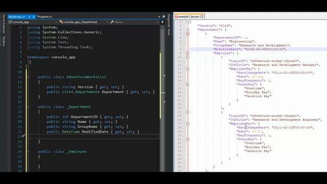Click the 'Research and Development Engineer' JobTitle line
The height and width of the screenshot is (184, 327).
tap(275, 120)
